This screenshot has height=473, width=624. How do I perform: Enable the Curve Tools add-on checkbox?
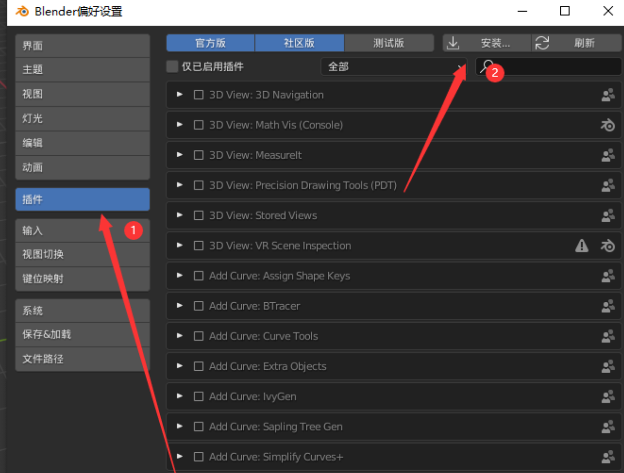[x=198, y=336]
